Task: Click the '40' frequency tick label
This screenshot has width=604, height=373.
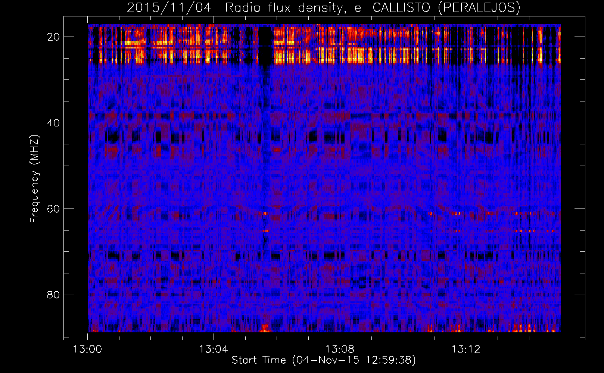Action: pyautogui.click(x=54, y=123)
